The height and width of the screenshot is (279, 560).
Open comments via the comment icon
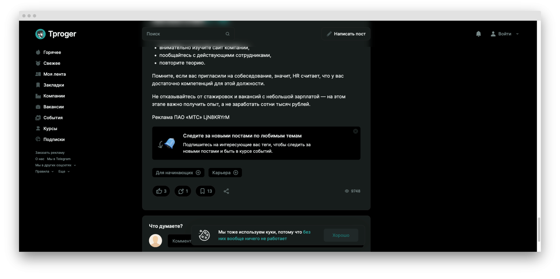[x=183, y=191]
